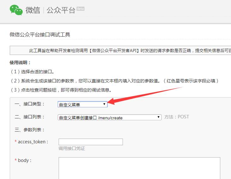
Task: Click the 方法：POST text
Action: [176, 117]
